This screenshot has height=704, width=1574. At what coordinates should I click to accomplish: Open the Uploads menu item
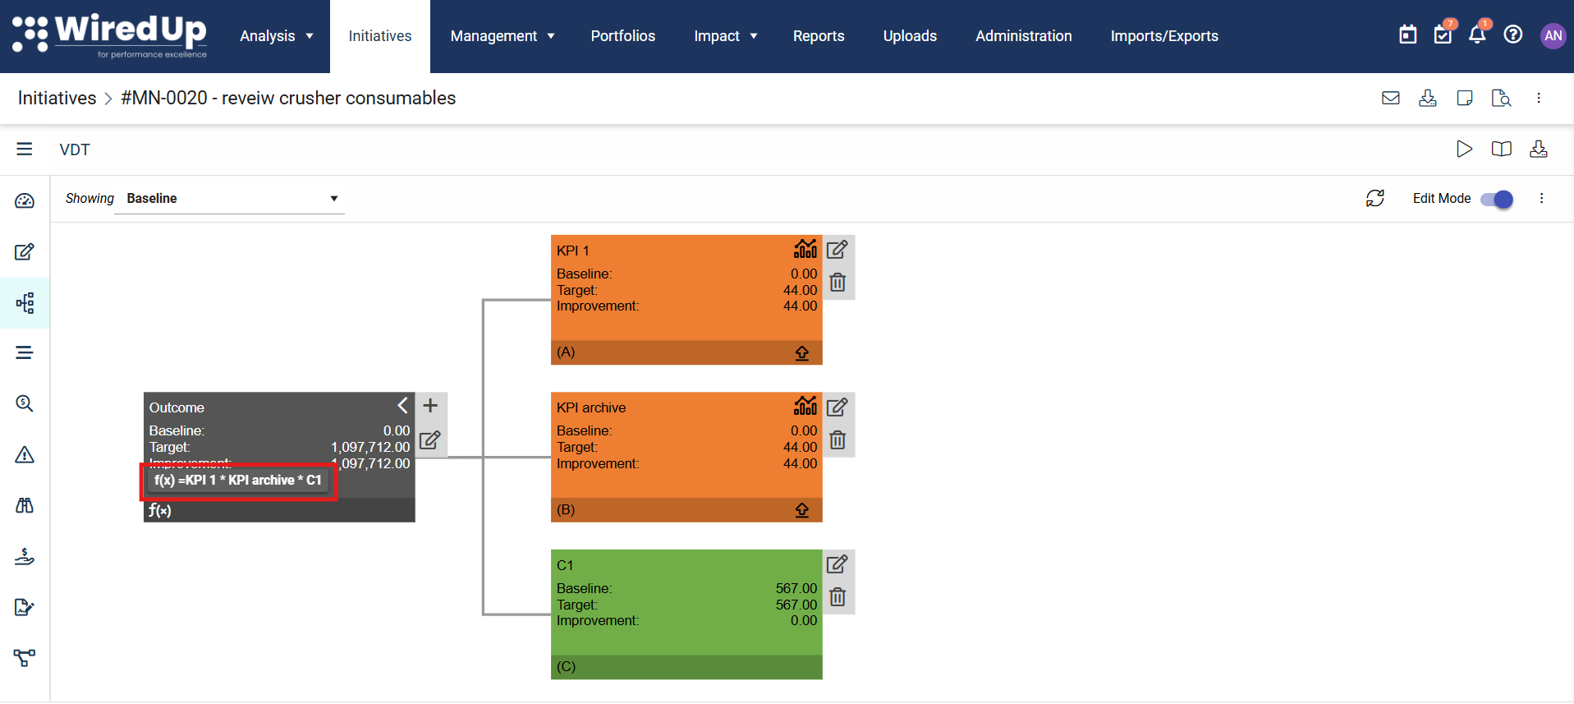click(910, 36)
